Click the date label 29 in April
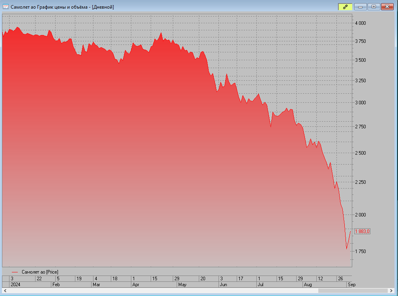This screenshot has height=296, width=398. tap(177, 279)
